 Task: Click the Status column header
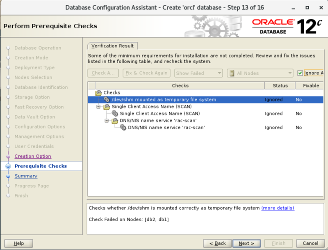[280, 85]
